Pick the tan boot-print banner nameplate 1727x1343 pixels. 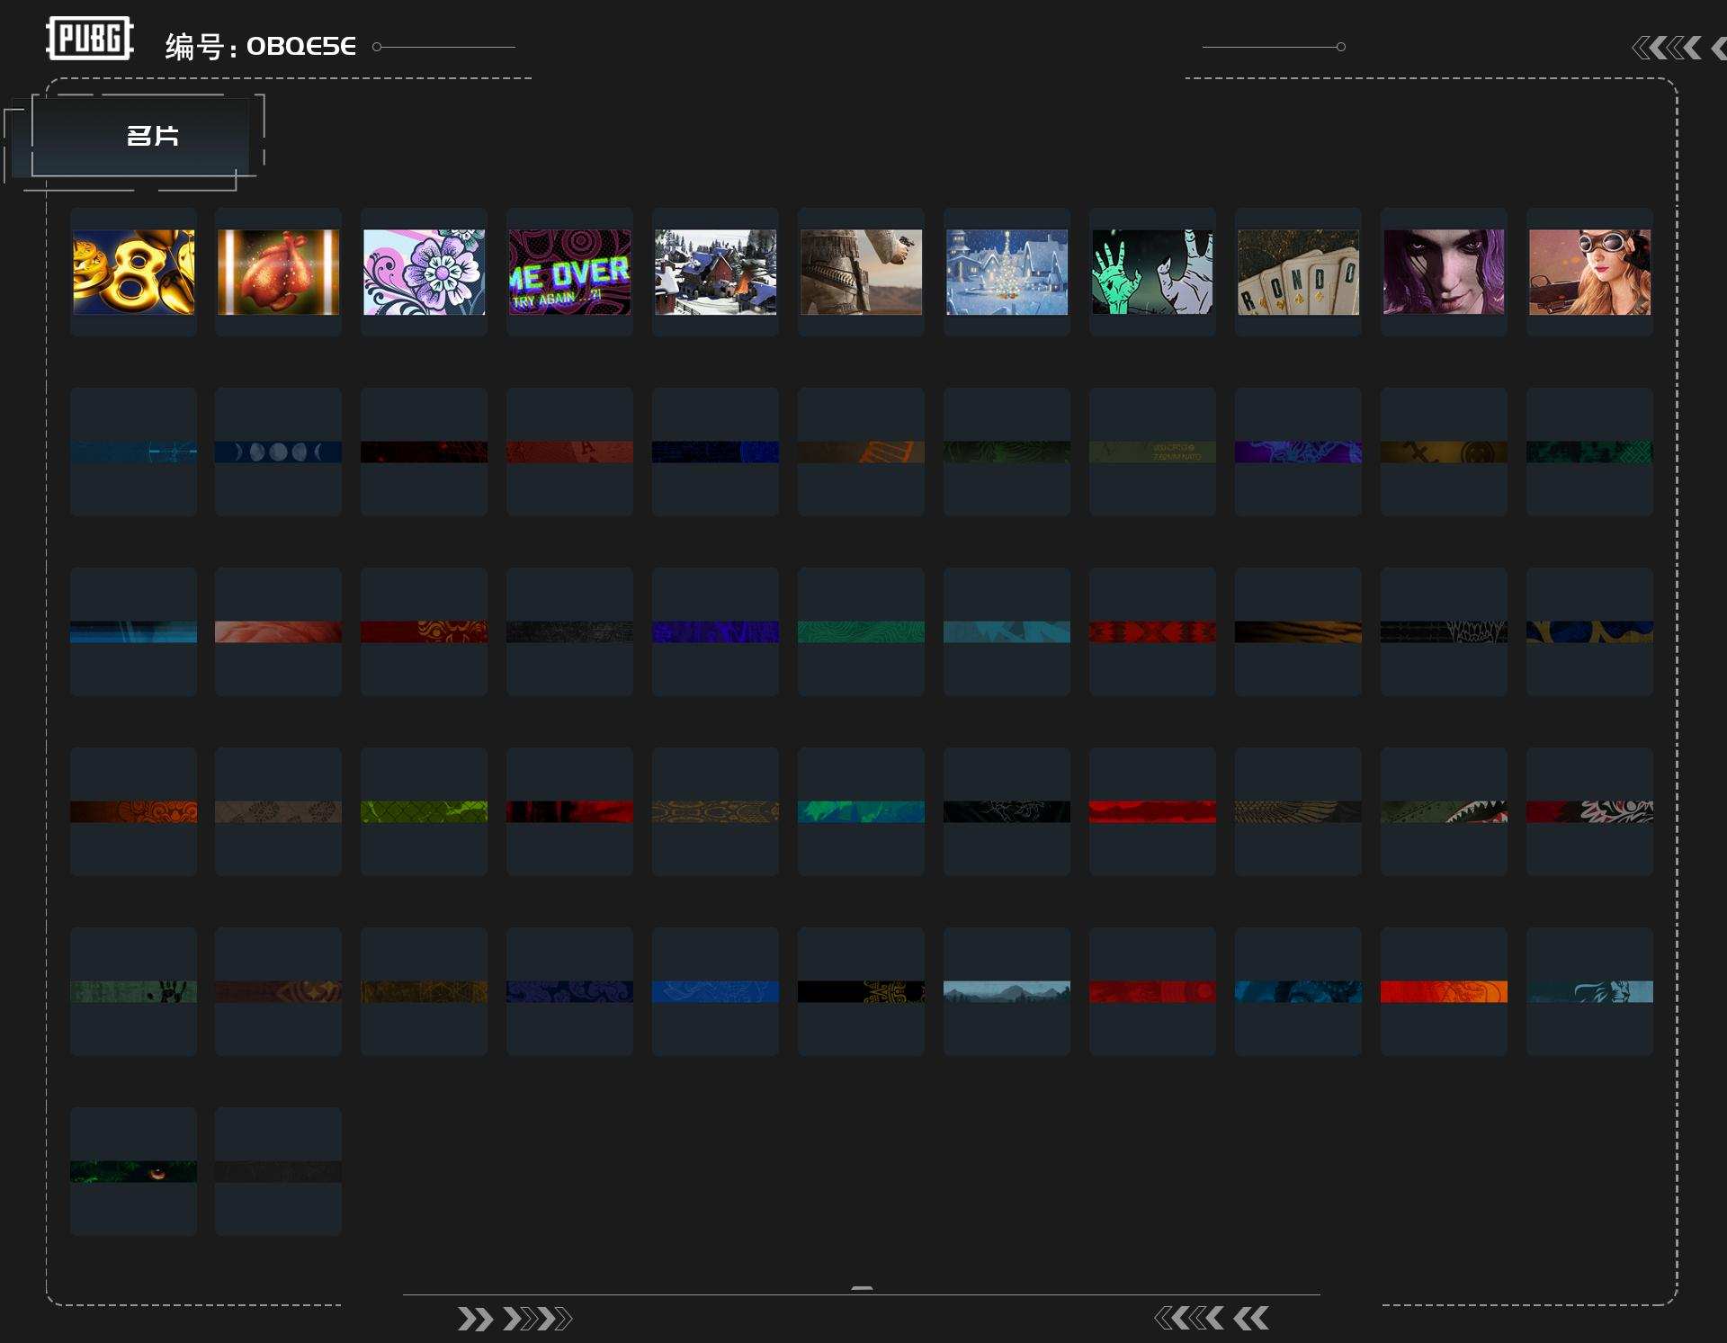click(x=278, y=811)
